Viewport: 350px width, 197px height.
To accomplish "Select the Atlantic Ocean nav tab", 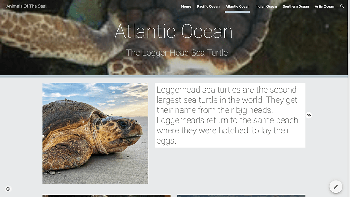I will click(x=237, y=6).
